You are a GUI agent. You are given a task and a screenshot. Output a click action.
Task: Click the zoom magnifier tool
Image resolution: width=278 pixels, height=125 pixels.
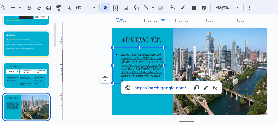tap(68, 8)
